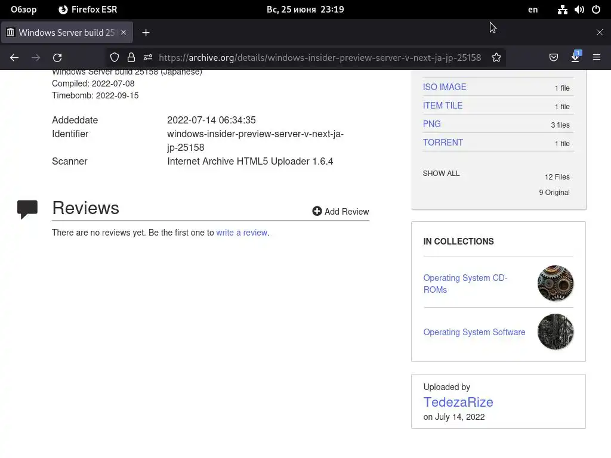Viewport: 611px width, 458px height.
Task: Open the Pocket save icon
Action: [x=553, y=58]
